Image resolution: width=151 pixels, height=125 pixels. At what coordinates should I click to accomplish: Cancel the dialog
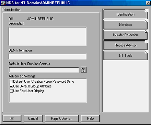tap(33, 118)
